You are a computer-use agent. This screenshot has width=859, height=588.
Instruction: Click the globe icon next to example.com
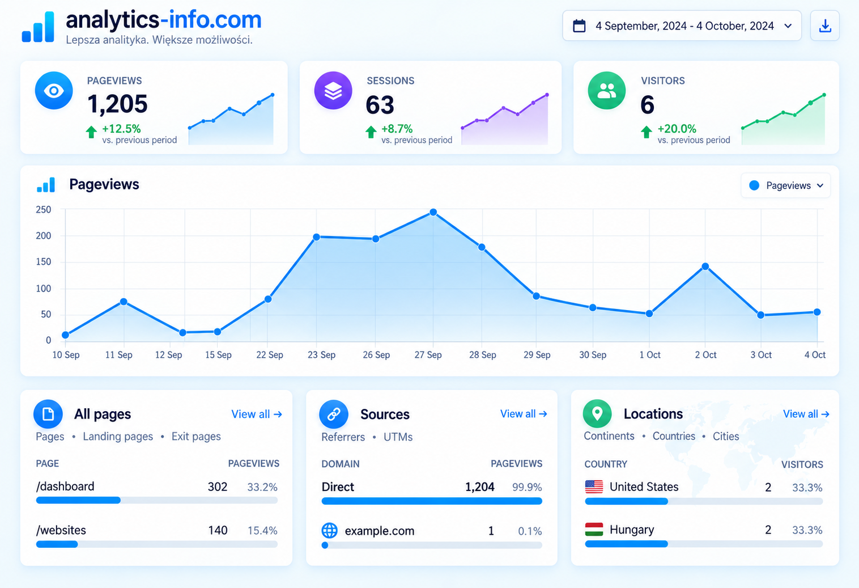[329, 531]
